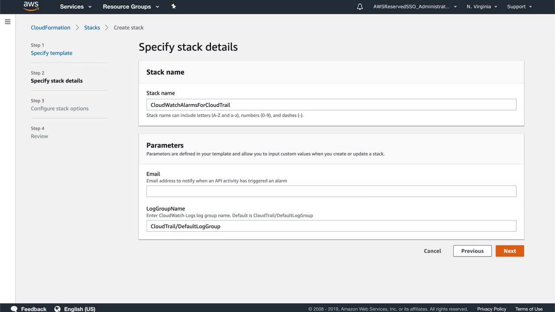Focus the Email input field
This screenshot has height=312, width=555.
click(331, 191)
